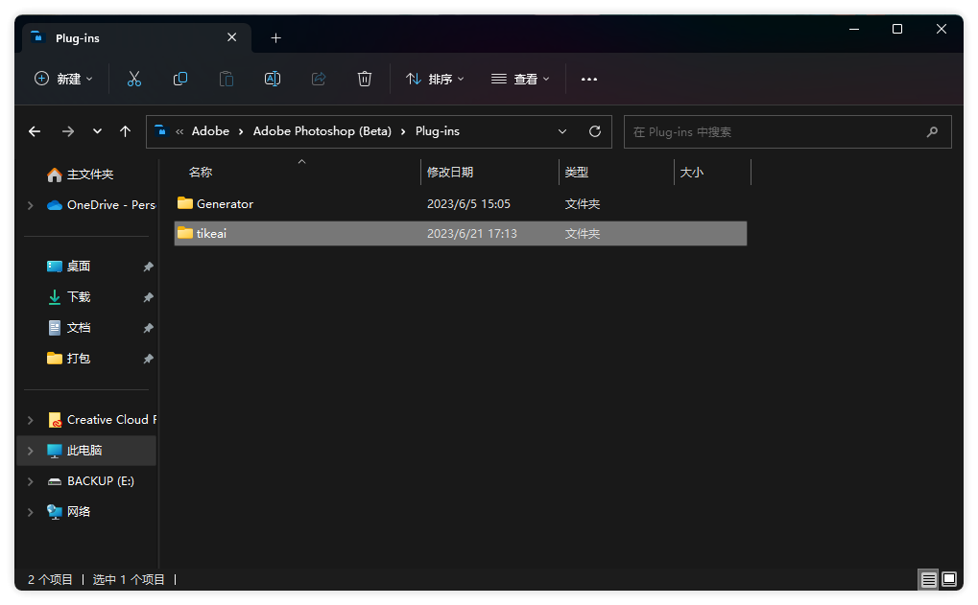Click Generator folder's date 2023/6/5 15:05
This screenshot has height=605, width=978.
click(x=468, y=204)
